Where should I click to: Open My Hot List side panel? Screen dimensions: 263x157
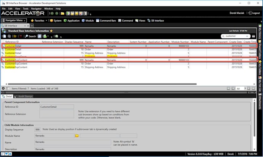260,84
